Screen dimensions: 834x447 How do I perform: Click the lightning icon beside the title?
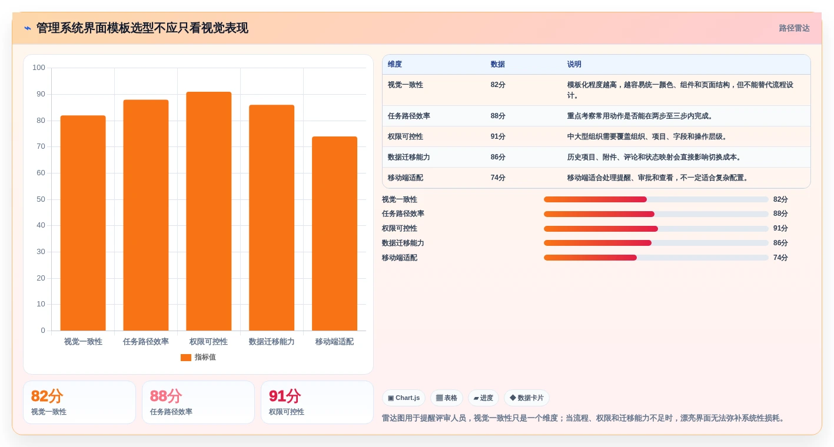point(28,28)
